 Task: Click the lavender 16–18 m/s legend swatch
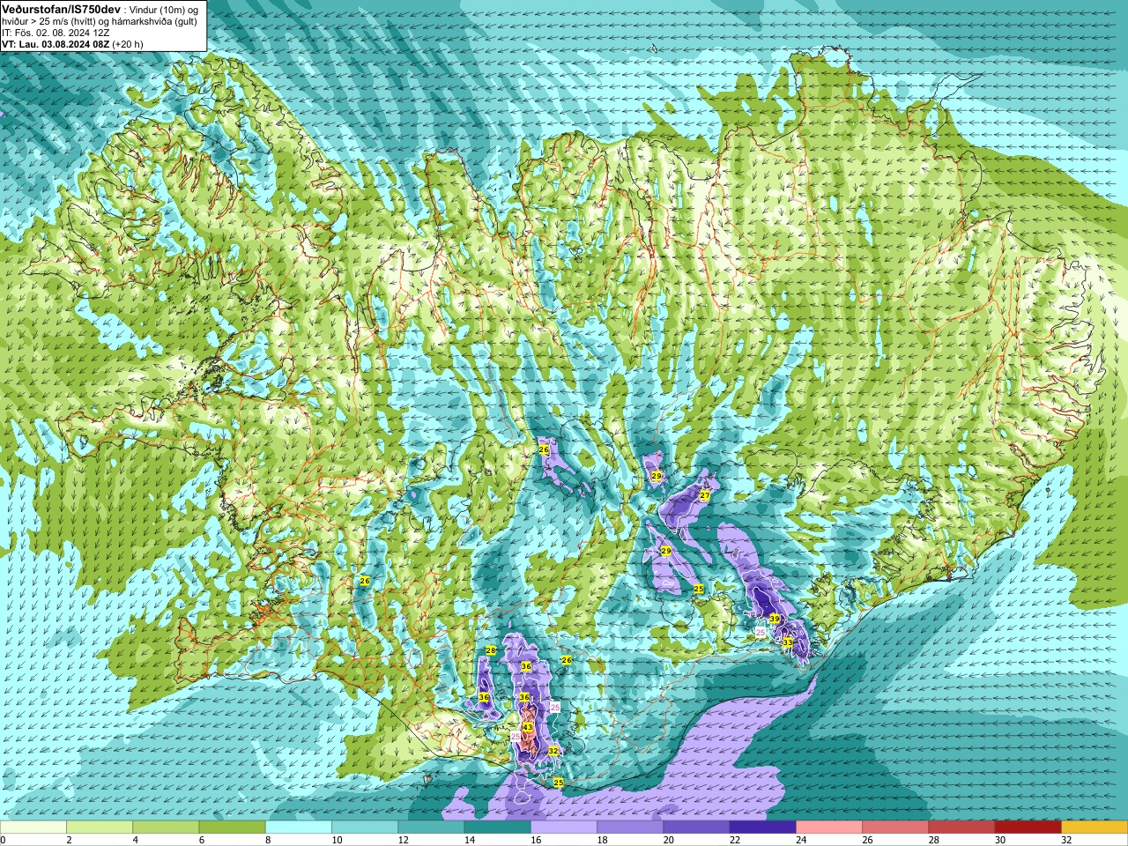[x=564, y=827]
